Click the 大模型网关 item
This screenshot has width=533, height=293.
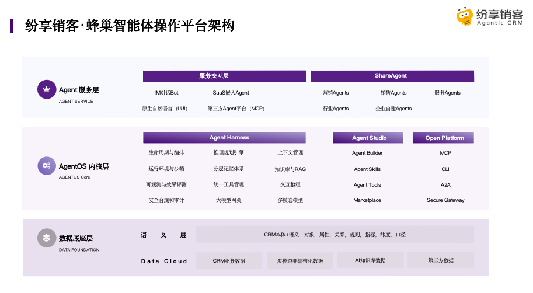point(229,200)
